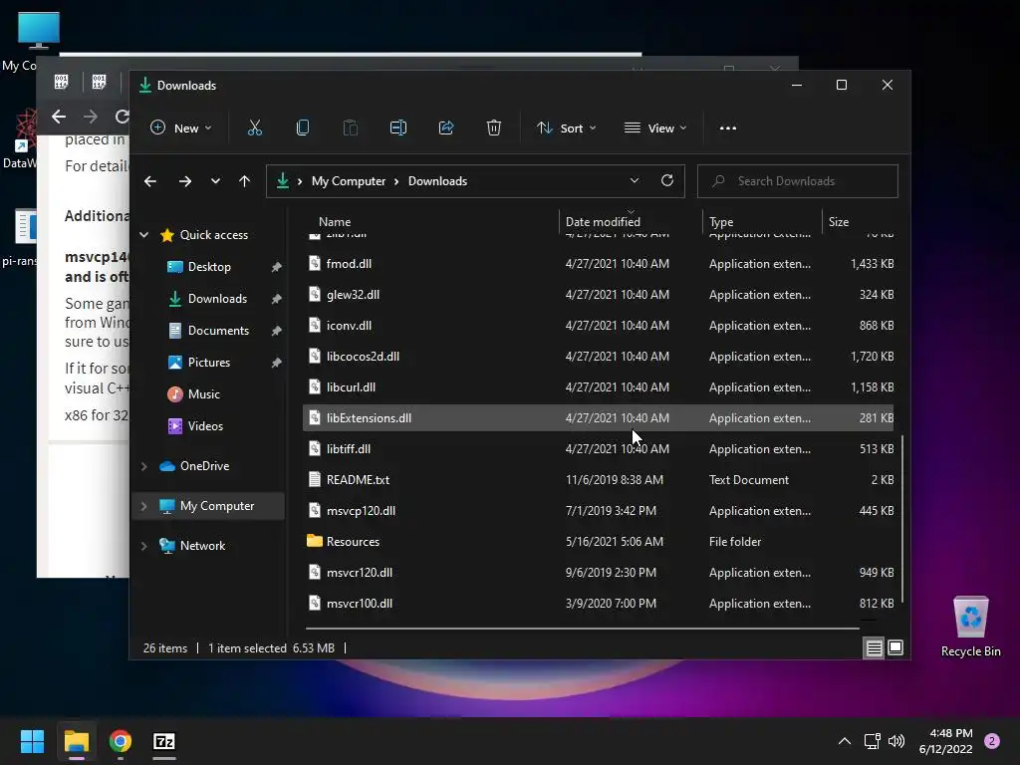The height and width of the screenshot is (765, 1020).
Task: Select Documents in navigation pane
Action: click(218, 331)
